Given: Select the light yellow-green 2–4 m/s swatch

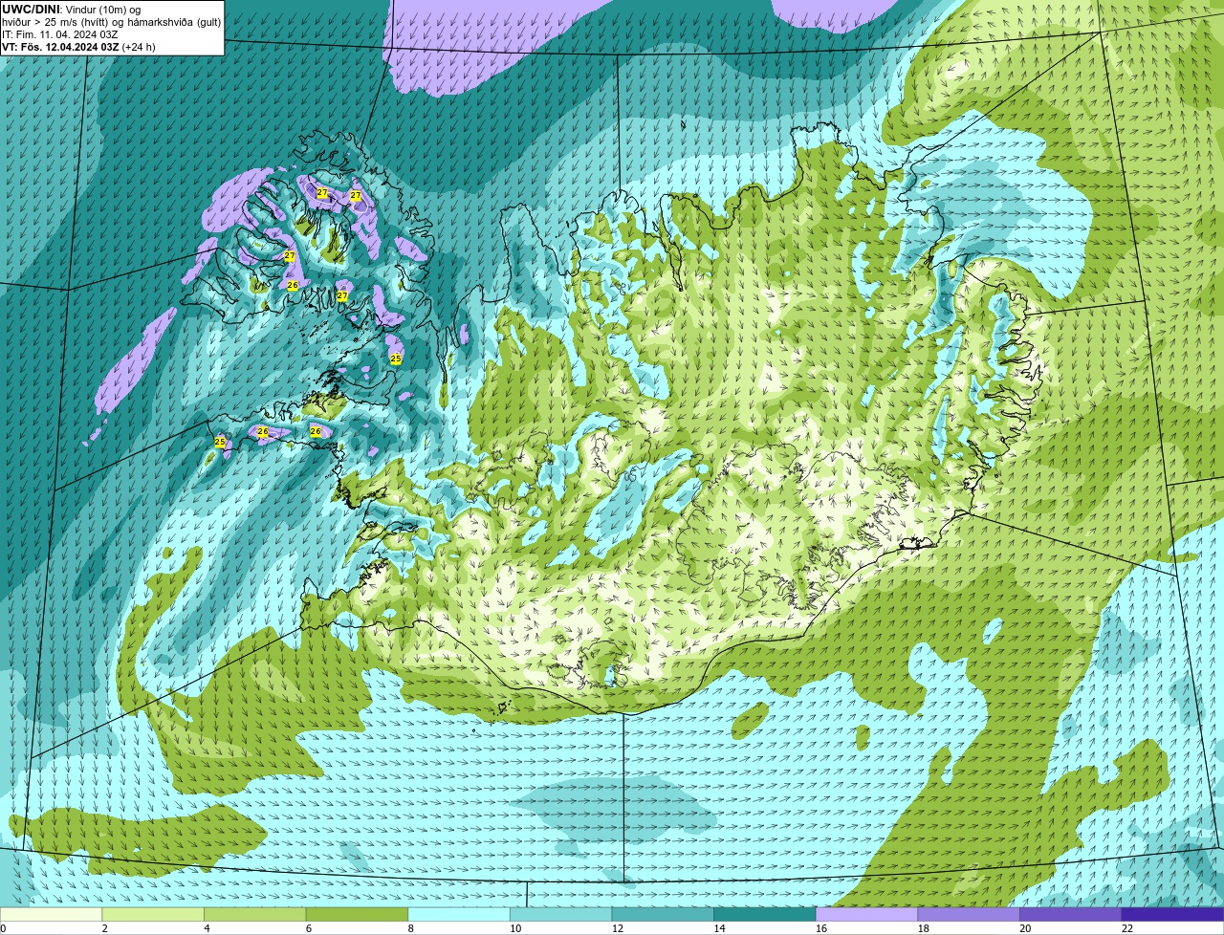Looking at the screenshot, I should (x=153, y=915).
